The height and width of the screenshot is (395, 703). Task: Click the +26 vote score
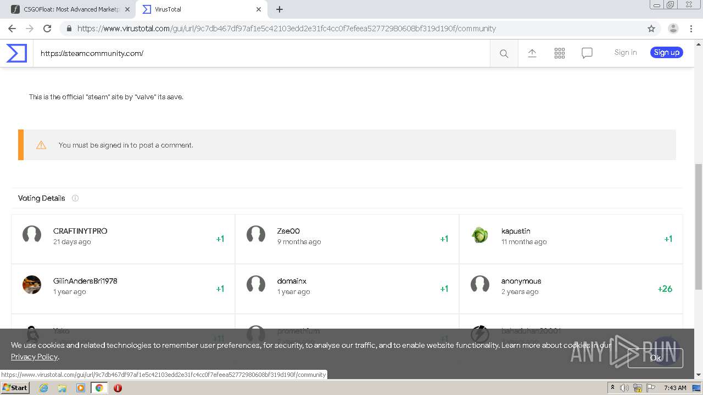point(665,289)
